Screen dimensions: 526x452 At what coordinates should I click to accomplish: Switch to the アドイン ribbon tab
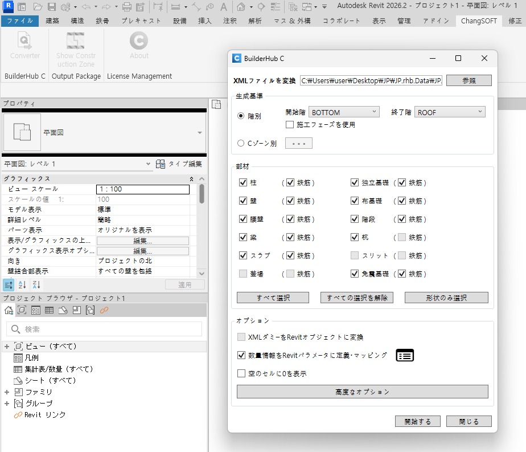[x=436, y=21]
